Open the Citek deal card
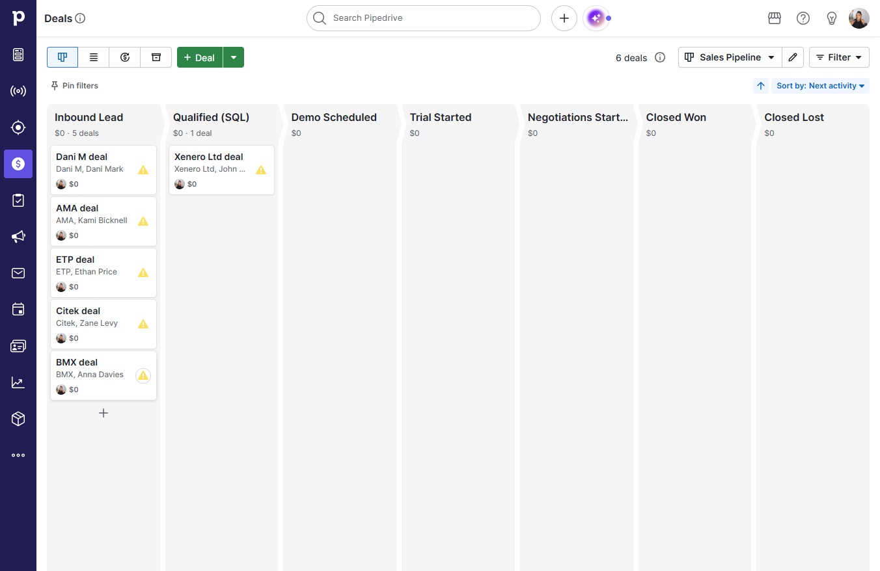This screenshot has width=880, height=571. (103, 324)
